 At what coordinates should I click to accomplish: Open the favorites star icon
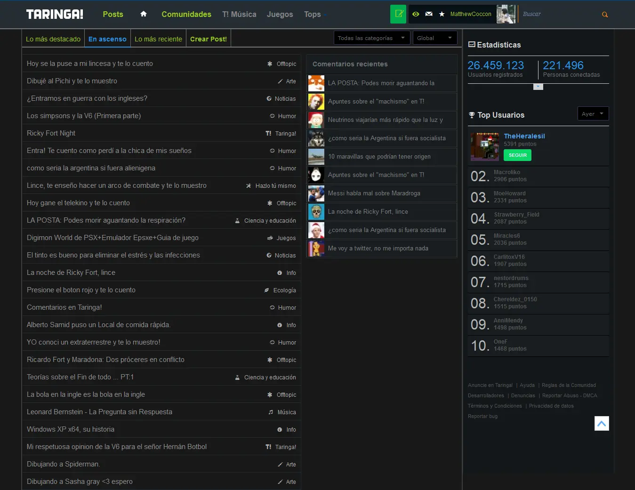[x=442, y=14]
